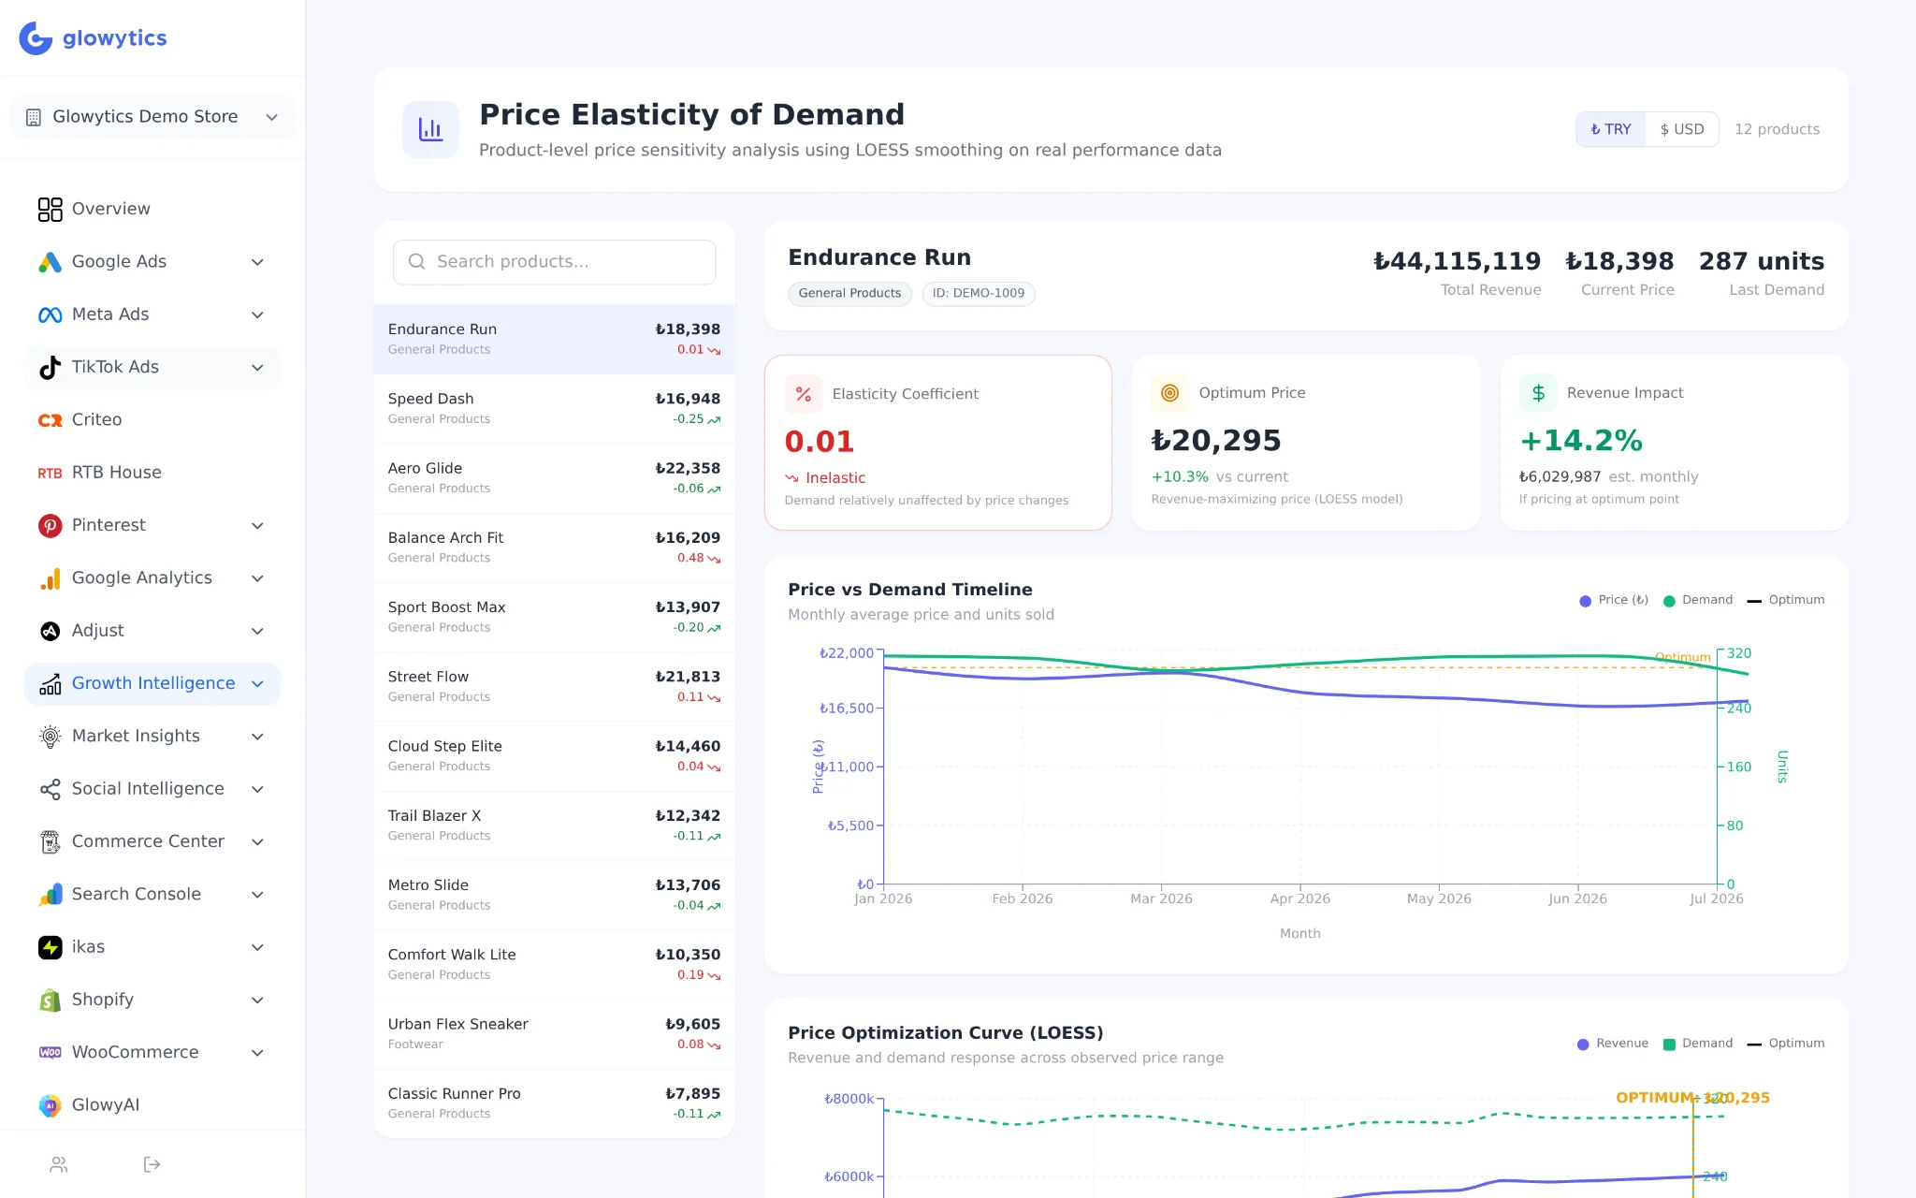Toggle Optimum line in LOESS legend
Screen dimensions: 1916x1198
click(x=1785, y=1044)
